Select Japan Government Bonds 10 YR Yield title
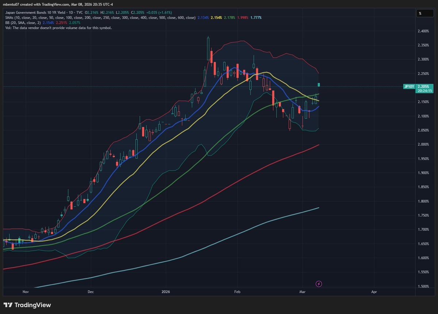The height and width of the screenshot is (314, 438). 36,12
